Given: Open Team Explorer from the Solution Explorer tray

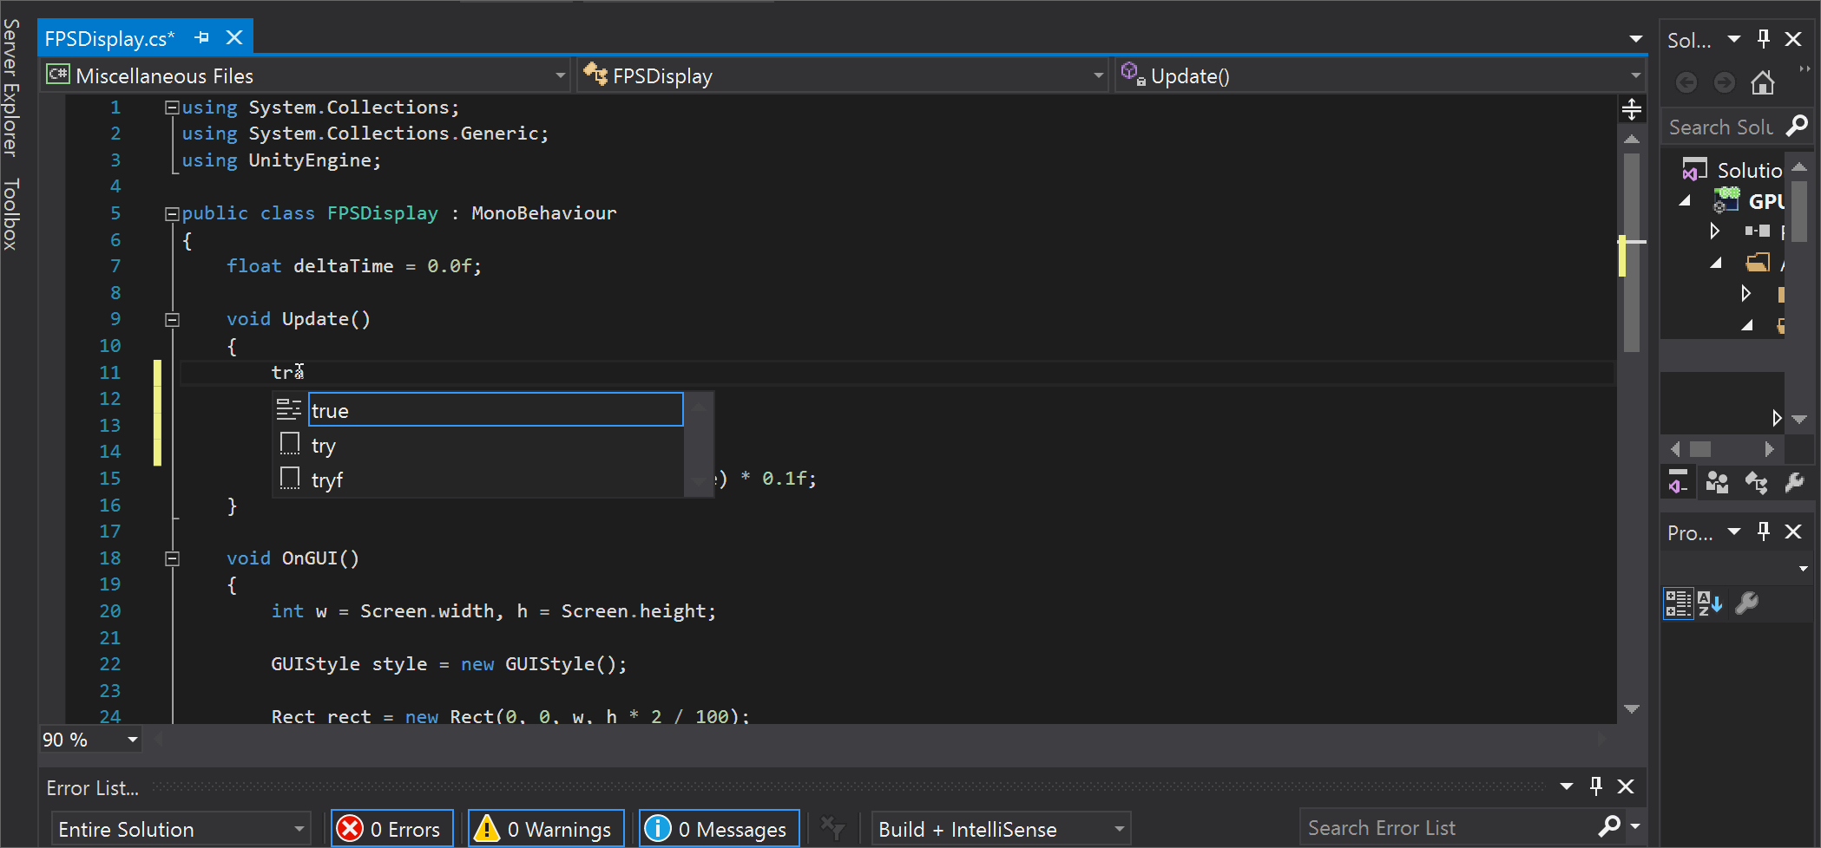Looking at the screenshot, I should click(1717, 483).
